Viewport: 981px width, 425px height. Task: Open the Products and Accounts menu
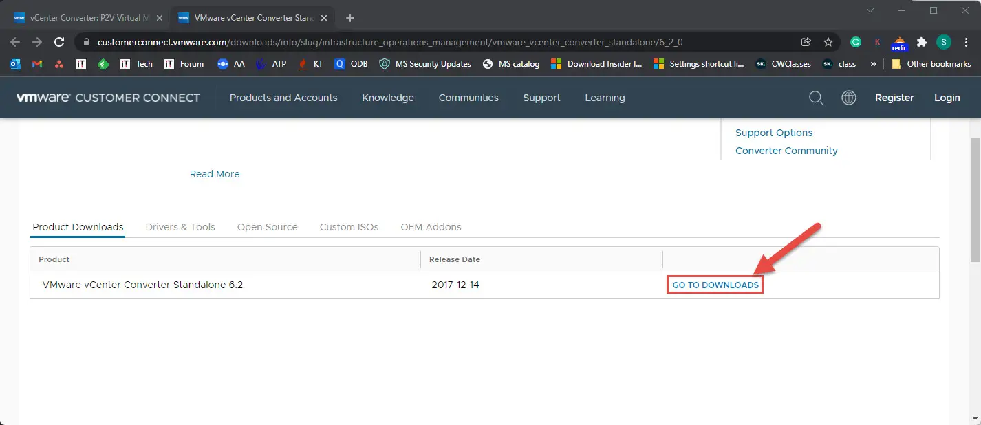(x=283, y=98)
